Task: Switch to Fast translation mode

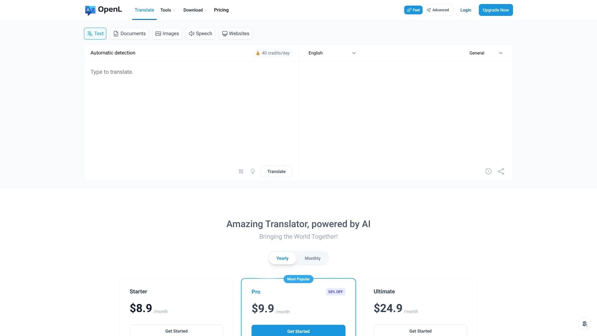Action: 413,10
